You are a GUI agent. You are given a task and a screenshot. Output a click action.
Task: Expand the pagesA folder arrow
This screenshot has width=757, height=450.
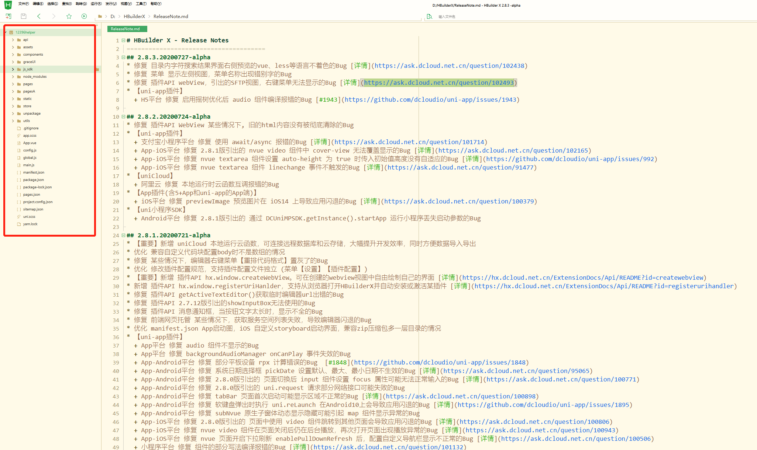coord(13,91)
